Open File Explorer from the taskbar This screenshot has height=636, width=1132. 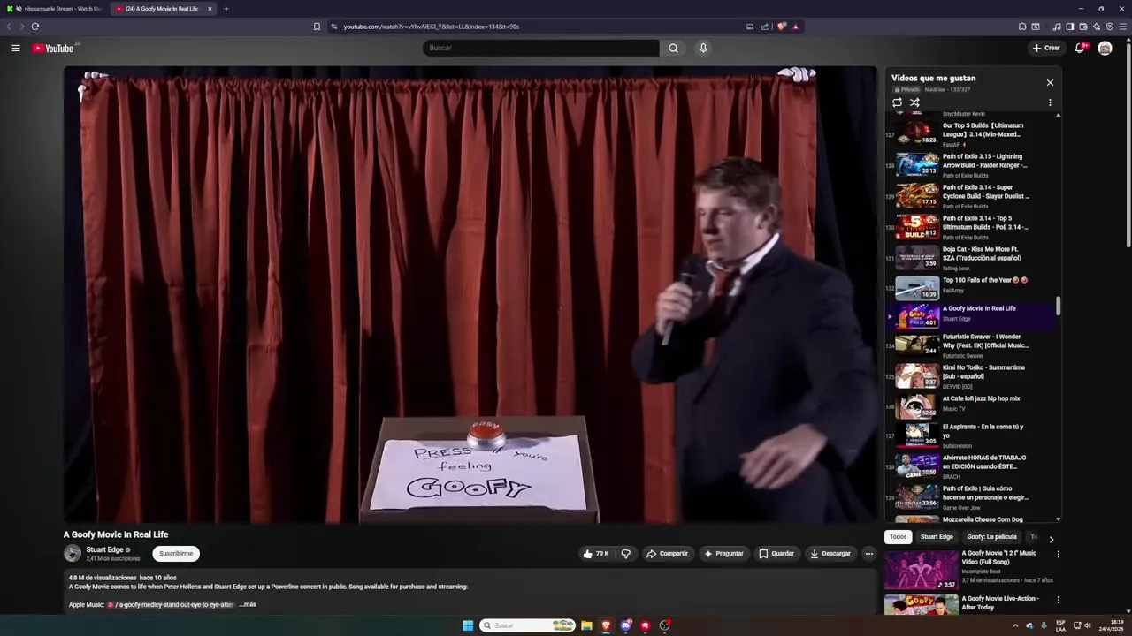click(586, 625)
